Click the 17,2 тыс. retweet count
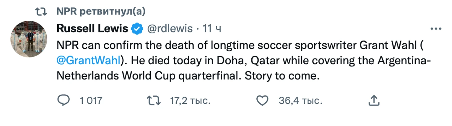 click(x=190, y=101)
